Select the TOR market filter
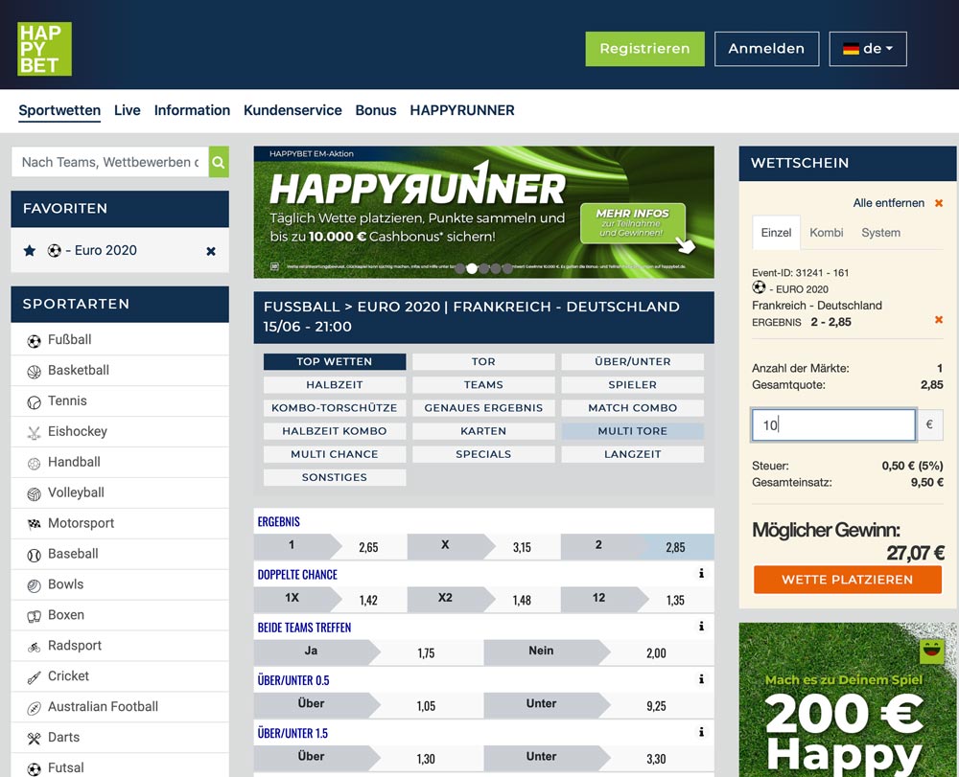The width and height of the screenshot is (959, 777). [x=483, y=361]
